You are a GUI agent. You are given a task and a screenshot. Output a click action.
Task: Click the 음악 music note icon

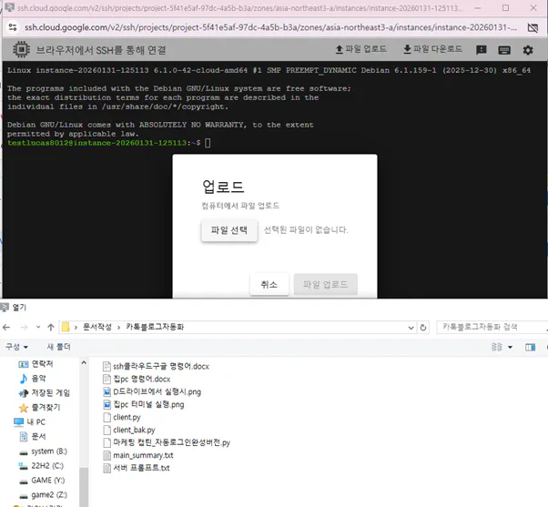pyautogui.click(x=24, y=379)
